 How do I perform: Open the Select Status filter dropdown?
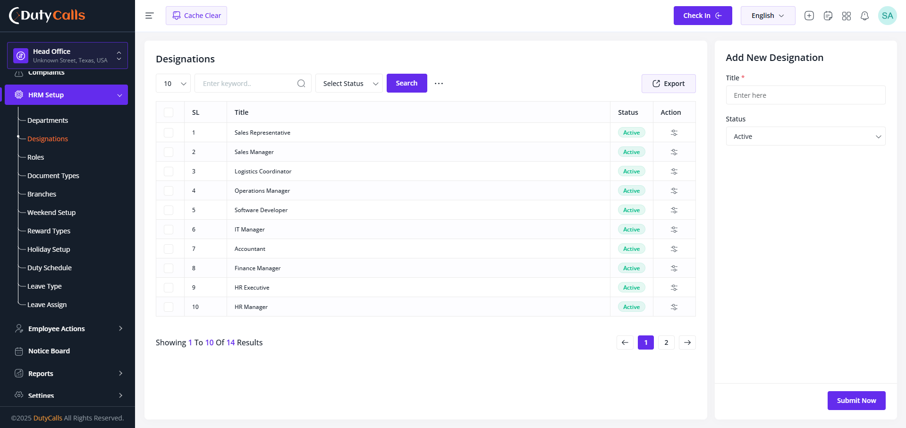point(349,84)
